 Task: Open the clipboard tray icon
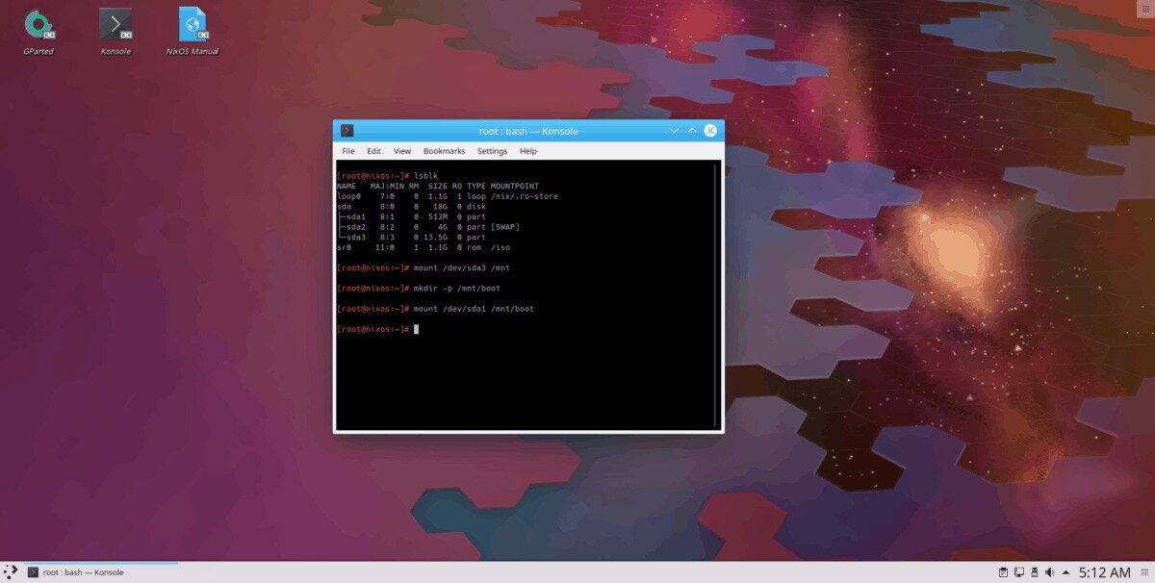point(1002,572)
